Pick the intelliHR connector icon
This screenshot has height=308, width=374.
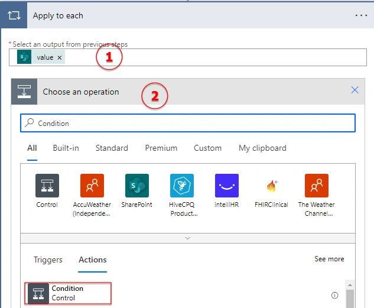pyautogui.click(x=227, y=186)
